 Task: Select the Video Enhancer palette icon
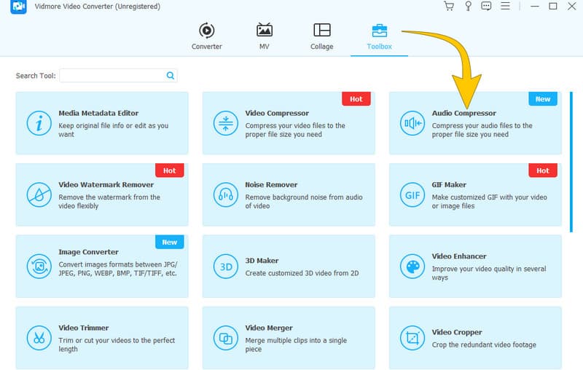[x=412, y=266]
